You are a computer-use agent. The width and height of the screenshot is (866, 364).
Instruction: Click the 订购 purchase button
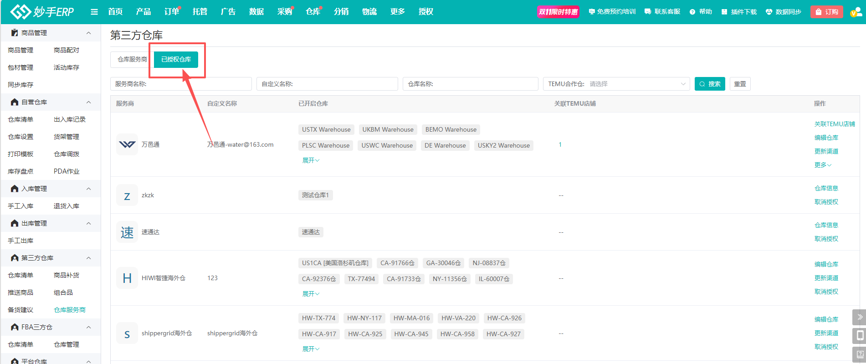coord(827,12)
